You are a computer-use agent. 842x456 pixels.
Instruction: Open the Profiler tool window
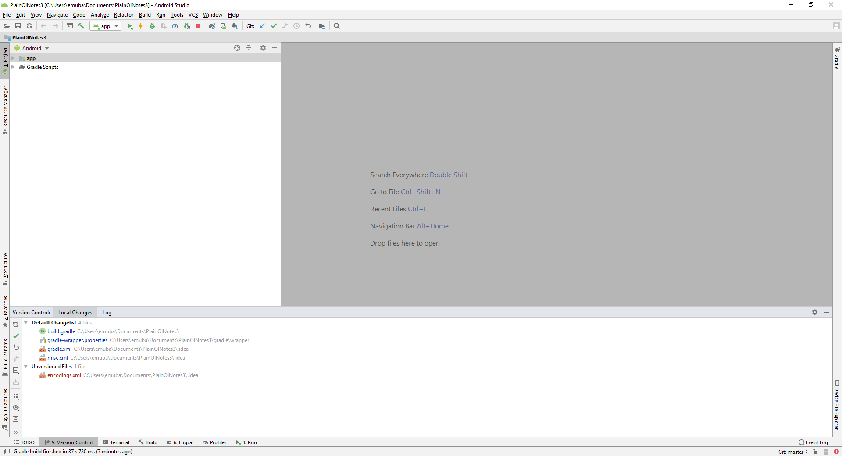pyautogui.click(x=214, y=442)
